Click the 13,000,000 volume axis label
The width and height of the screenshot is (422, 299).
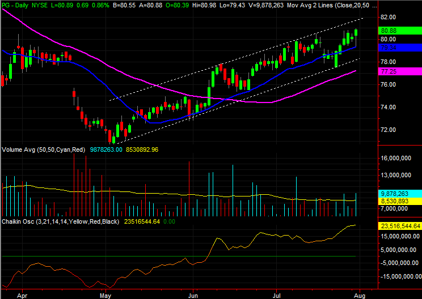396,175
